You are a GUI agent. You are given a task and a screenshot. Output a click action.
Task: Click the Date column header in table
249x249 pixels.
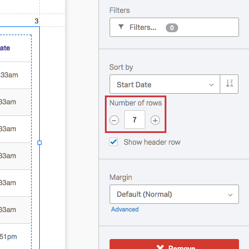coord(5,48)
